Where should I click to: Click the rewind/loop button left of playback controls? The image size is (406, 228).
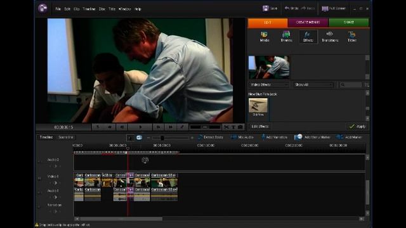98,127
